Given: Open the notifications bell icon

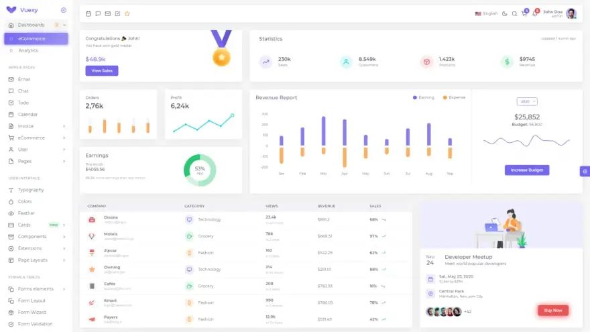Looking at the screenshot, I should click(x=535, y=13).
